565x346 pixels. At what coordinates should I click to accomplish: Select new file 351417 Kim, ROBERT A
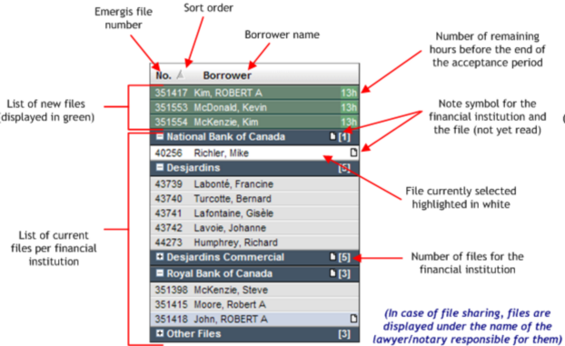tap(254, 93)
